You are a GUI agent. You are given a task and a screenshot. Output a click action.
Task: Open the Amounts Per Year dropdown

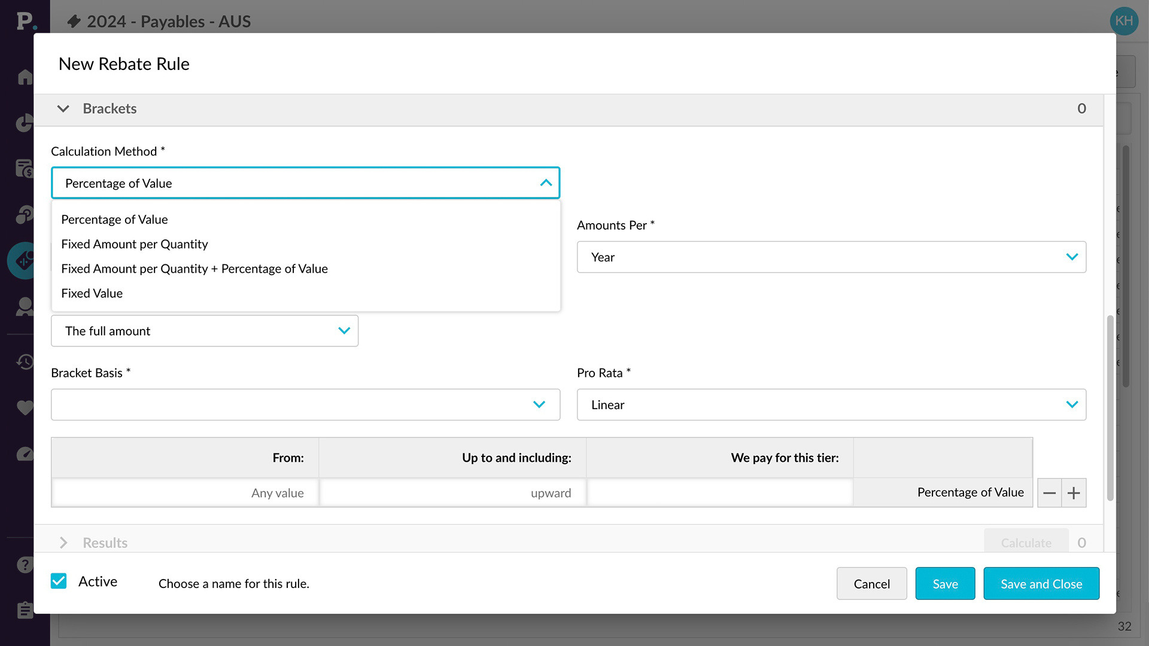[831, 257]
